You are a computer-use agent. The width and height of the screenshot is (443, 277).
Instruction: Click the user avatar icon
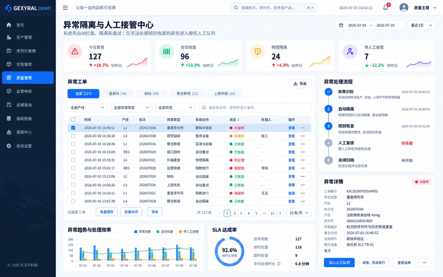tap(404, 8)
